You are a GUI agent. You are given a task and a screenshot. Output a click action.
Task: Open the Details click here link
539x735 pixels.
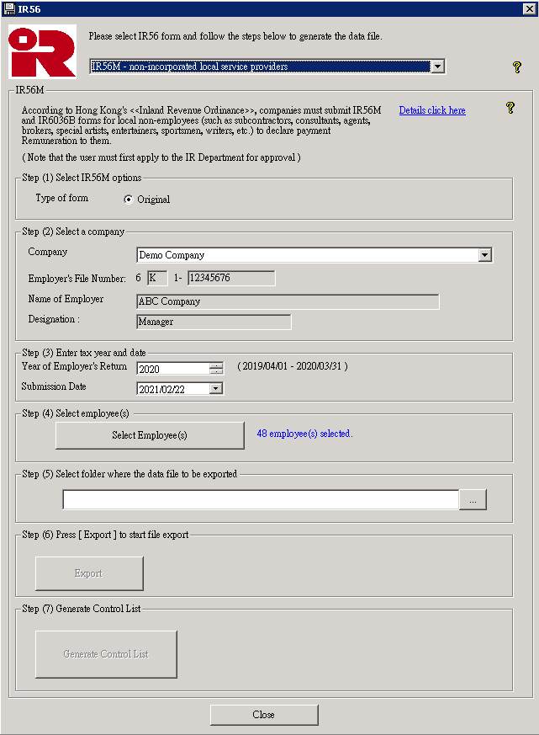(431, 110)
